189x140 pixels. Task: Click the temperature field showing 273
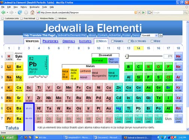(x=168, y=56)
